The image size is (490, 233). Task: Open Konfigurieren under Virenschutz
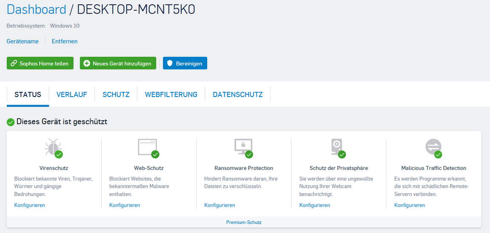30,205
